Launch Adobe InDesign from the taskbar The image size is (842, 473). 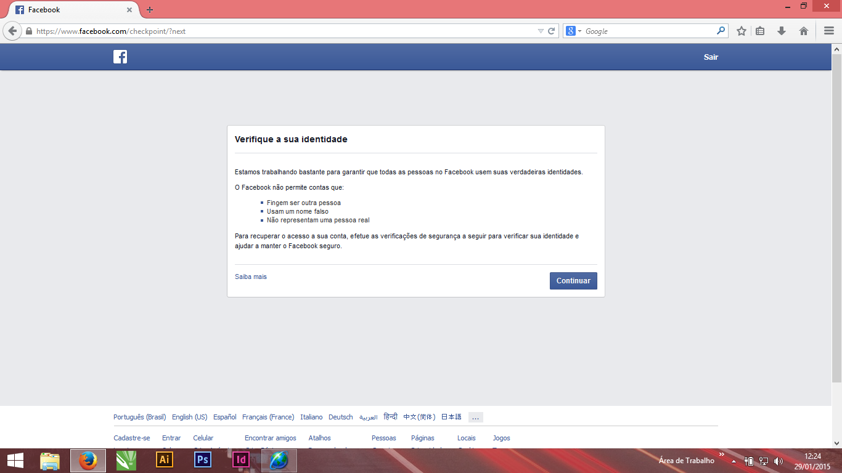pos(241,460)
